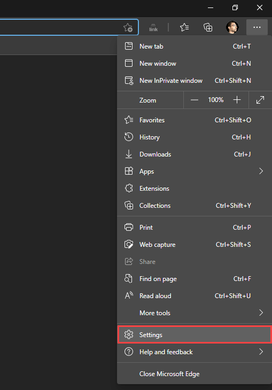The height and width of the screenshot is (390, 272).
Task: Enter full screen via zoom expand icon
Action: tap(260, 100)
